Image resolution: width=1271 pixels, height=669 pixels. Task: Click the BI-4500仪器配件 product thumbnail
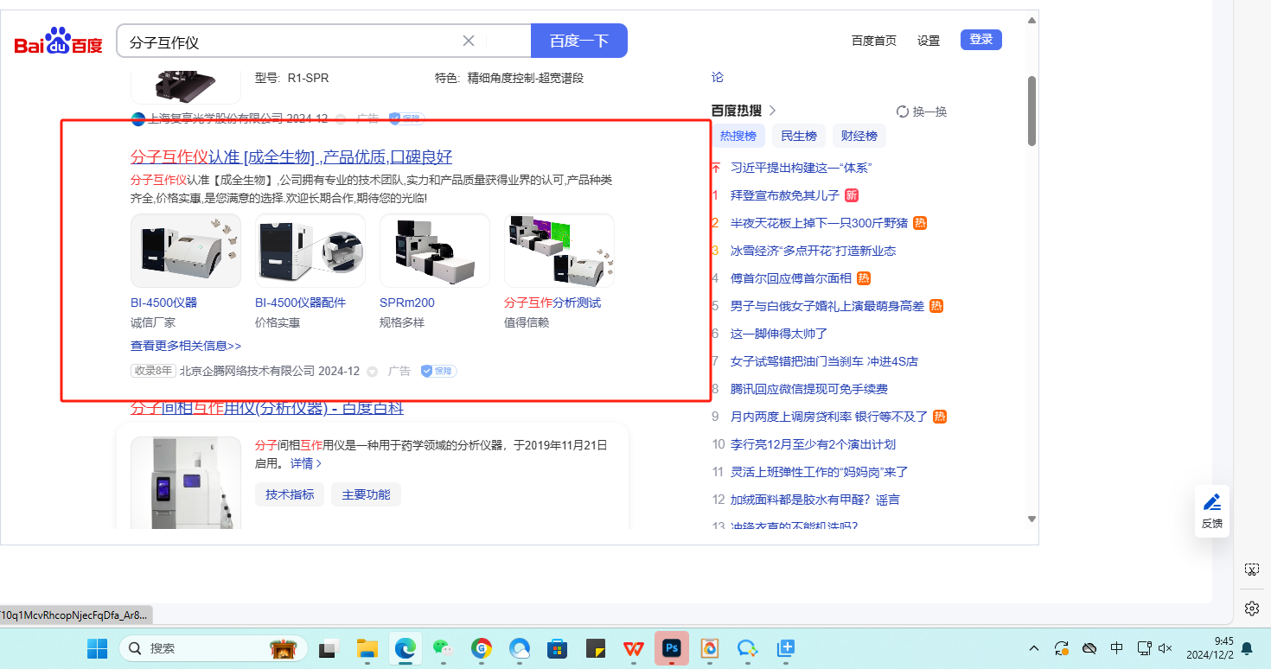310,251
